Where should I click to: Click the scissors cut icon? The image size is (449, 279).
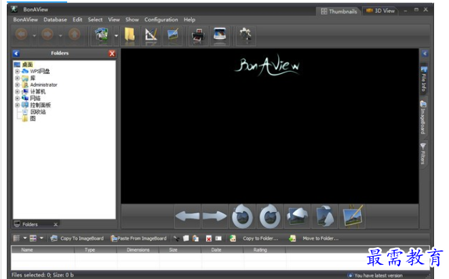click(x=176, y=238)
